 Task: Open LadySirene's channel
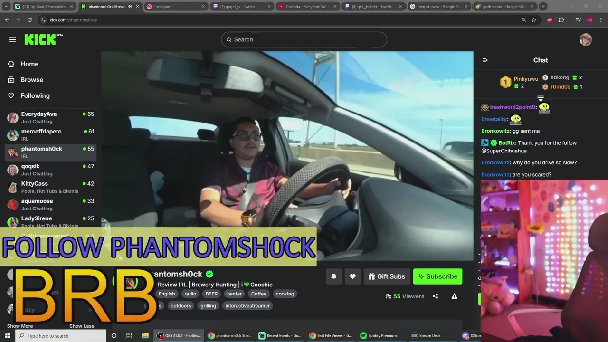pyautogui.click(x=51, y=221)
